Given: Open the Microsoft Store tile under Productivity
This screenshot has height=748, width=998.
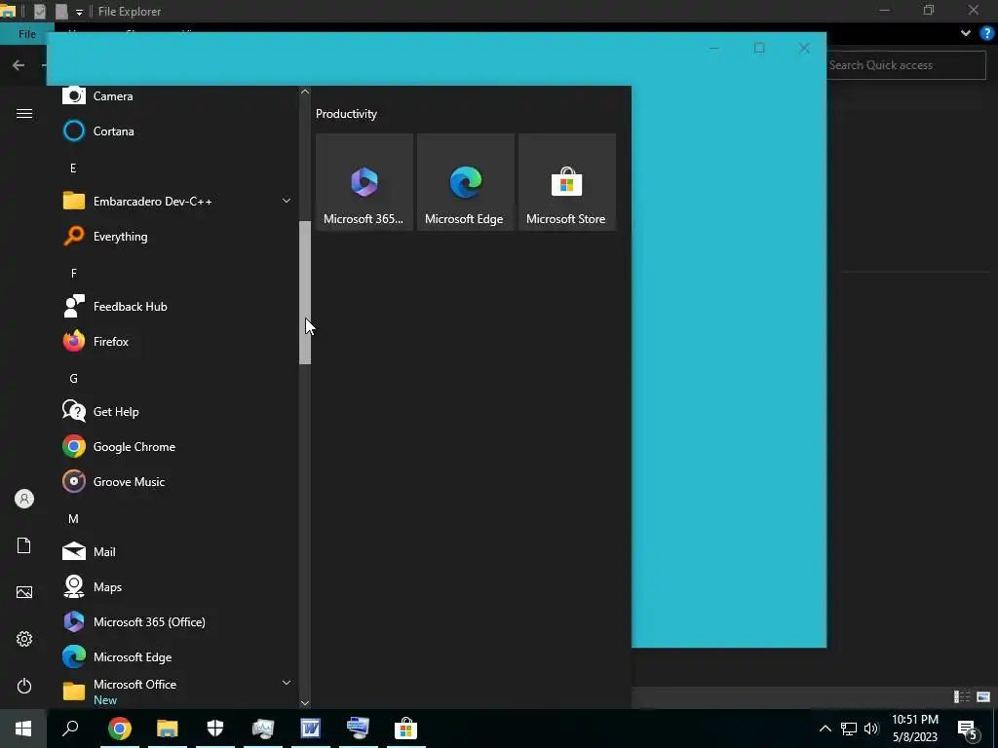Looking at the screenshot, I should click(x=566, y=182).
